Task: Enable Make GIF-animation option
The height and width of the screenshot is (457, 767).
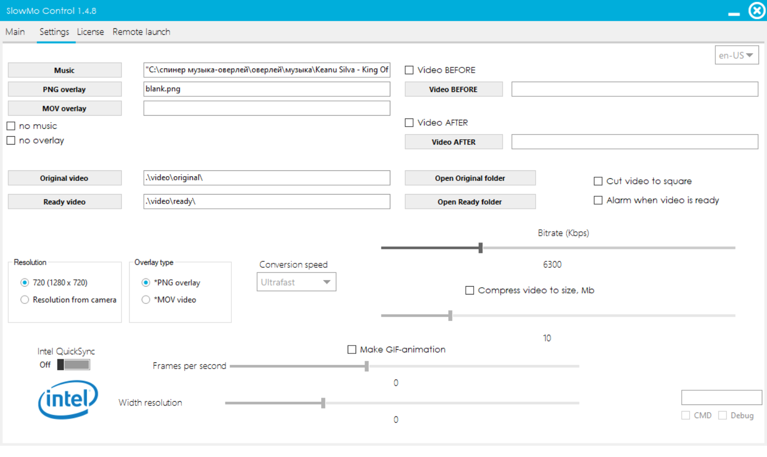Action: click(x=352, y=350)
